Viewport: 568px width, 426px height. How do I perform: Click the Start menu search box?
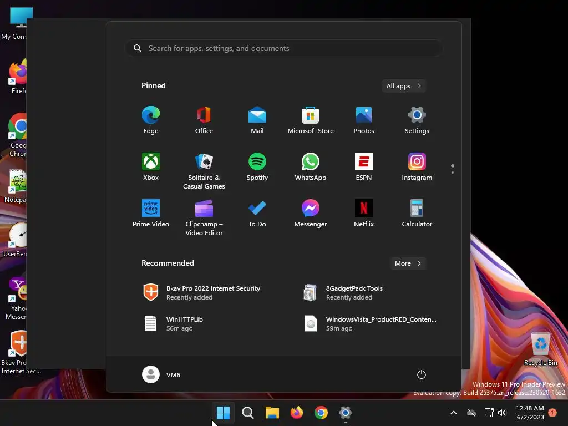click(284, 48)
